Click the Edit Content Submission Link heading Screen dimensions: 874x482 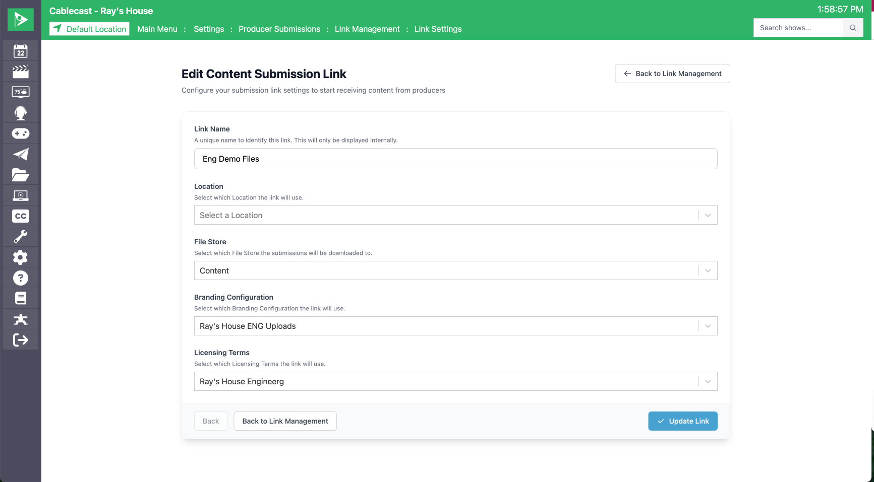coord(264,74)
